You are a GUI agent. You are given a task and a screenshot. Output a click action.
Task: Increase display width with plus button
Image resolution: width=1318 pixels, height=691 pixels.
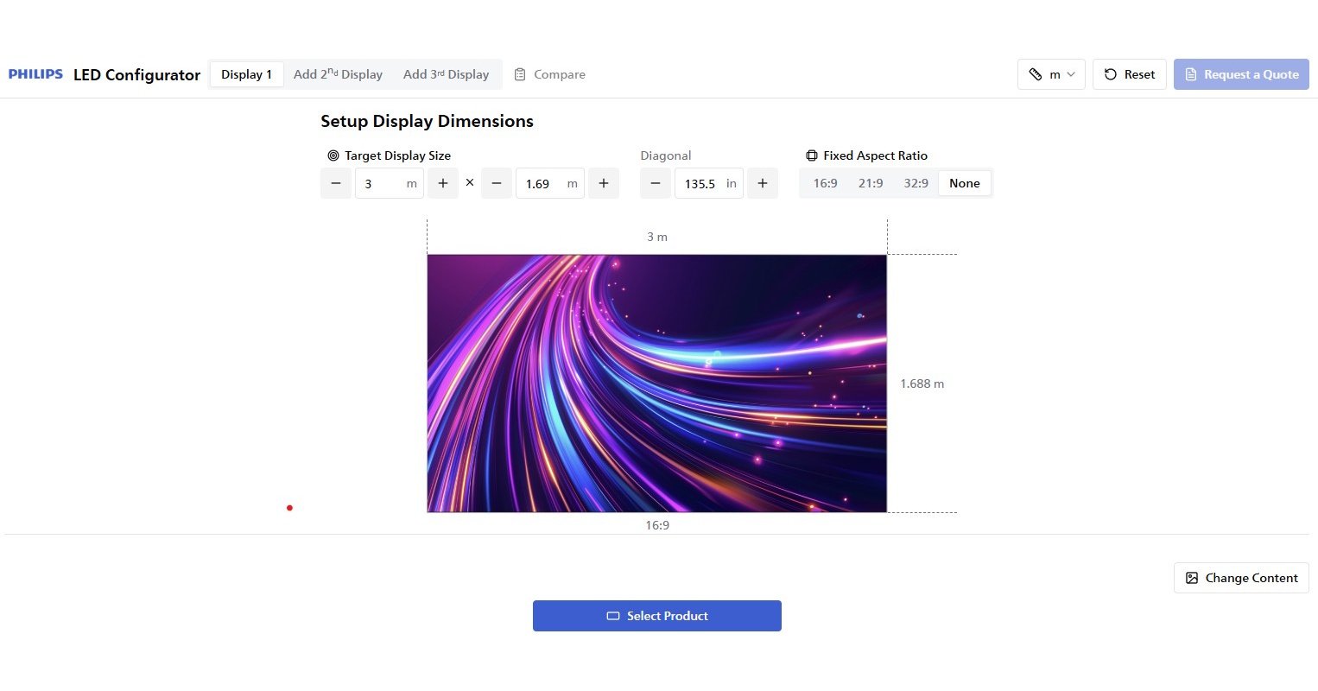[443, 183]
